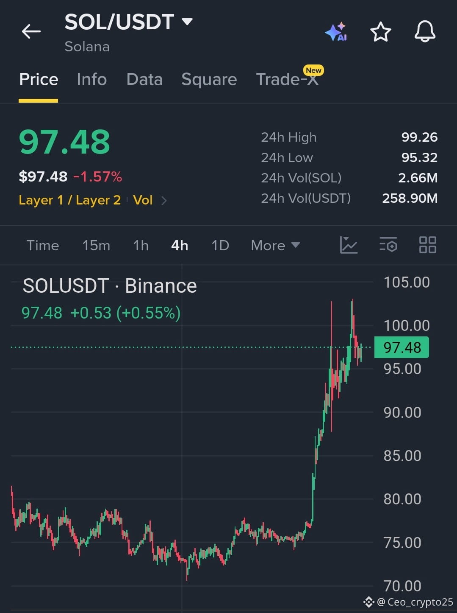Open the More timeframes dropdown
Viewport: 457px width, 613px height.
[275, 245]
